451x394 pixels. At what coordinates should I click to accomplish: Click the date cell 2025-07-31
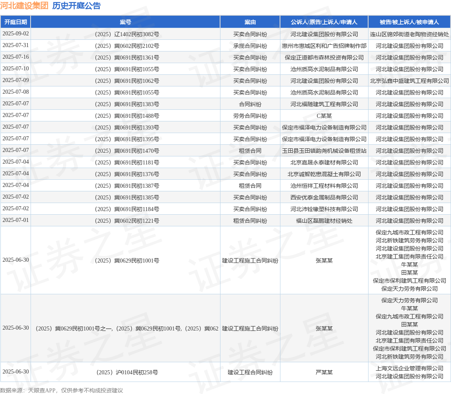coord(16,45)
